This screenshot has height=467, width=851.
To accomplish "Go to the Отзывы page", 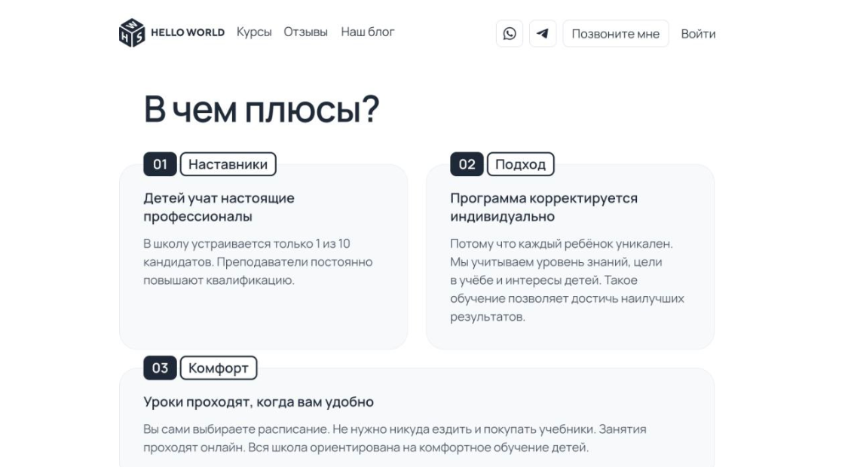I will click(305, 32).
